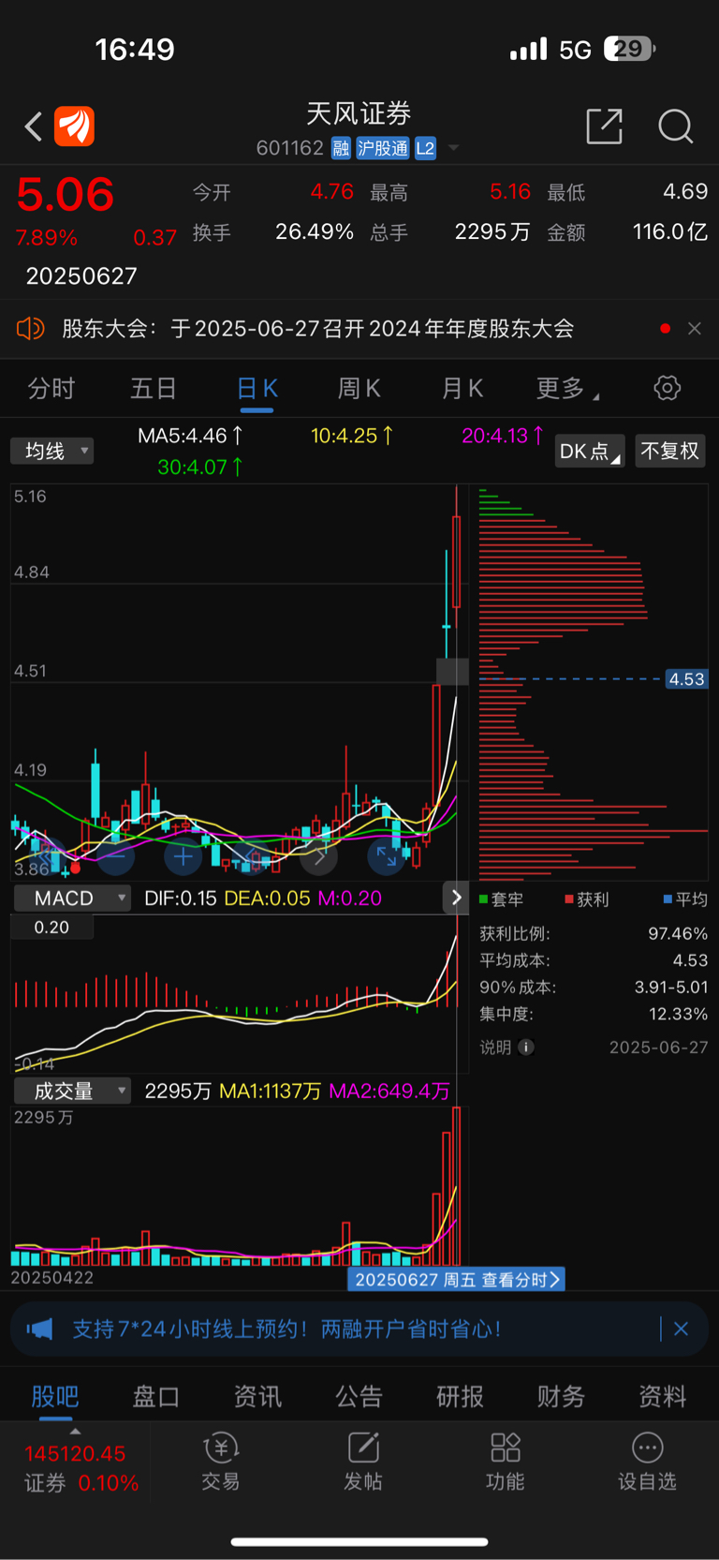Viewport: 719px width, 1560px height.
Task: Expand chart to fullscreen
Action: point(386,855)
